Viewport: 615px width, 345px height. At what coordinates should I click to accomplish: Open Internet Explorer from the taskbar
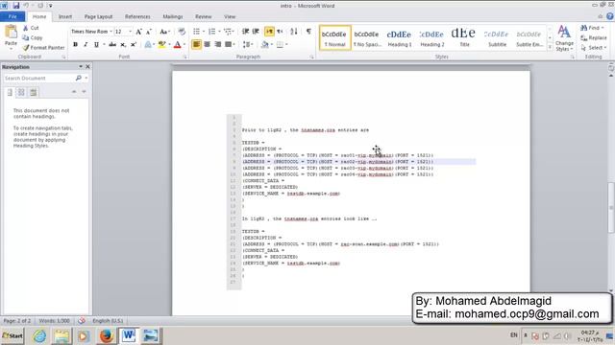coord(39,335)
